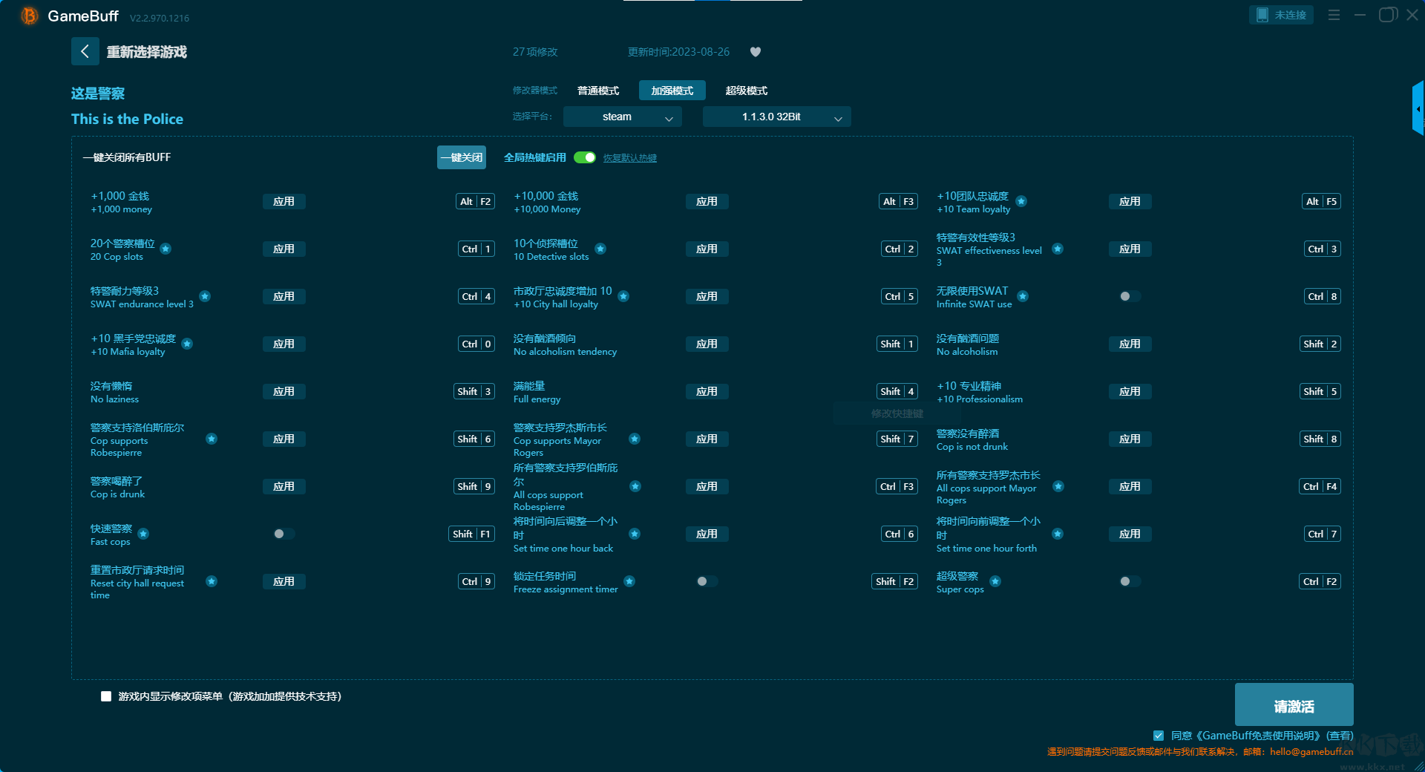Click the star icon beside 10 Detective slots
Screen dimensions: 1425x772
tap(600, 249)
